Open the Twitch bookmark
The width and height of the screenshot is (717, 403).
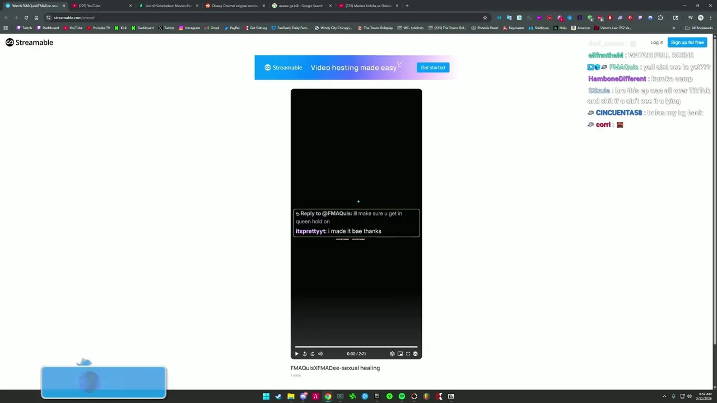point(24,28)
